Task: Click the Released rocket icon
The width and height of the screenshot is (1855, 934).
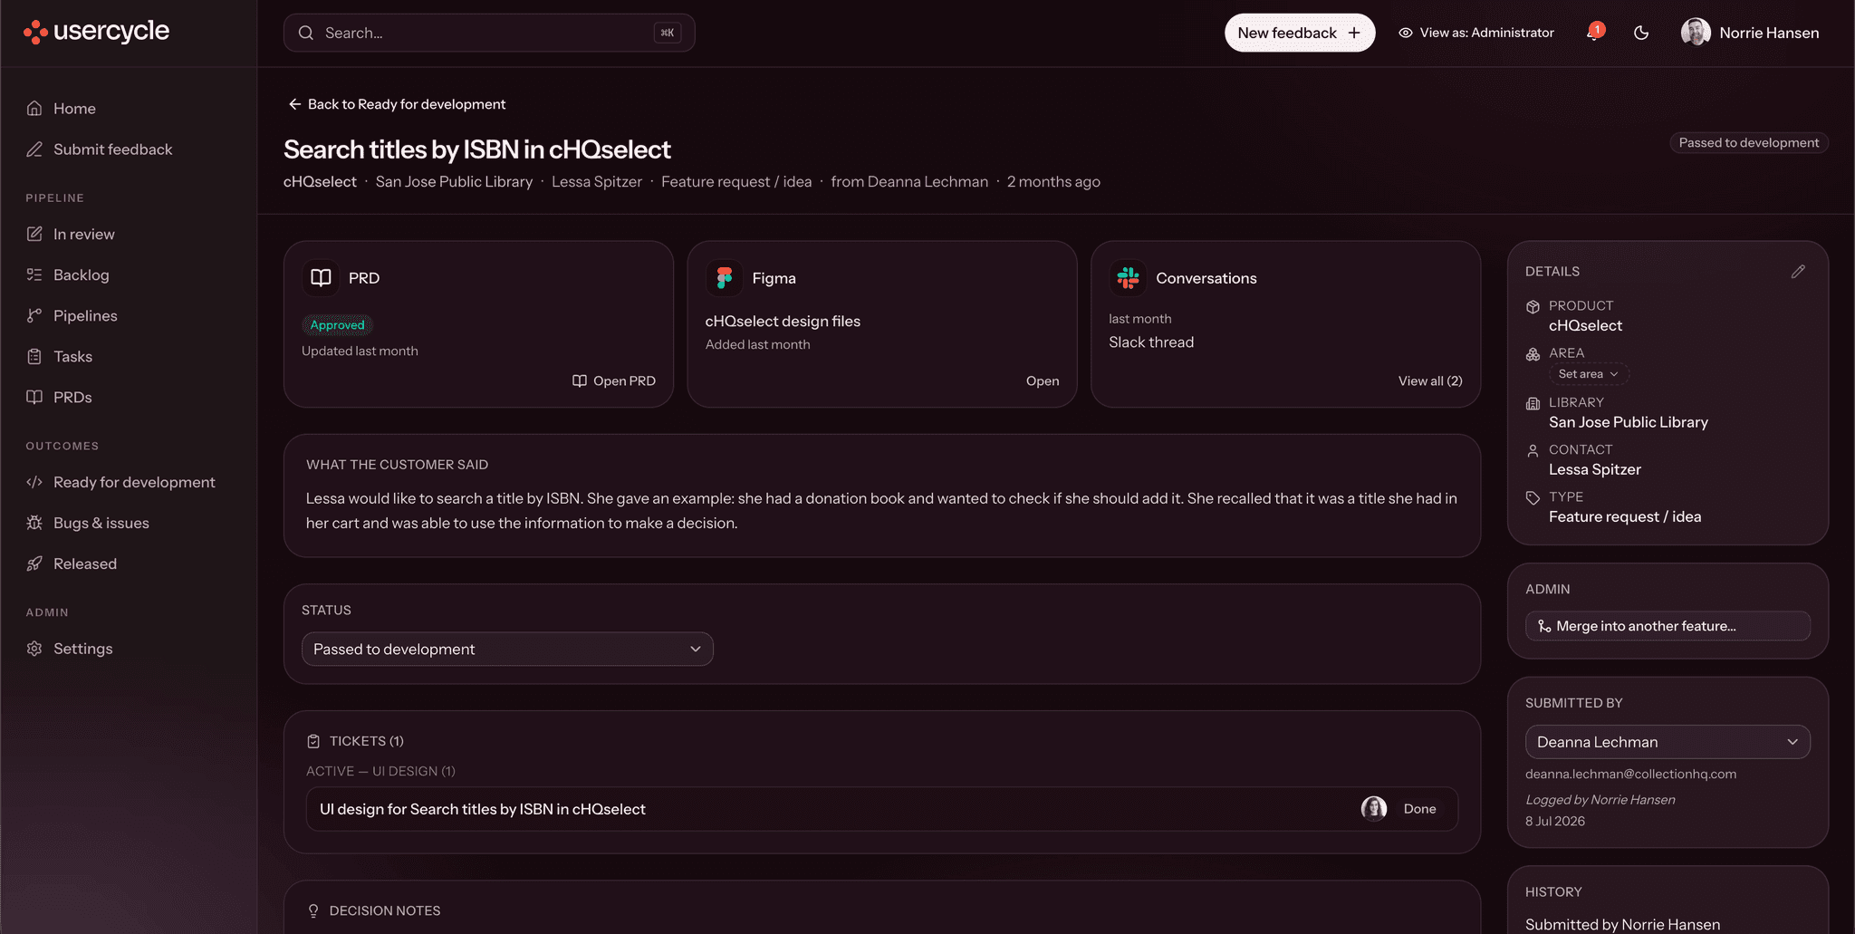Action: (x=34, y=564)
